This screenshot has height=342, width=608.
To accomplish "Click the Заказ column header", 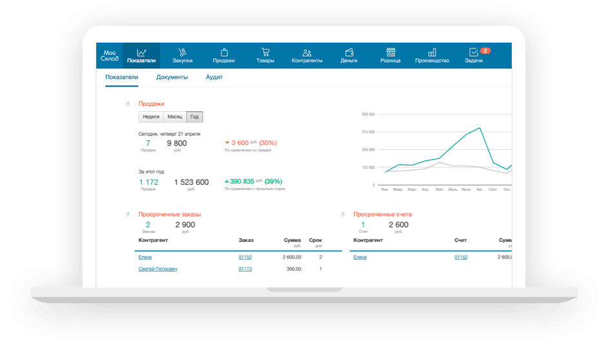I will [x=246, y=240].
